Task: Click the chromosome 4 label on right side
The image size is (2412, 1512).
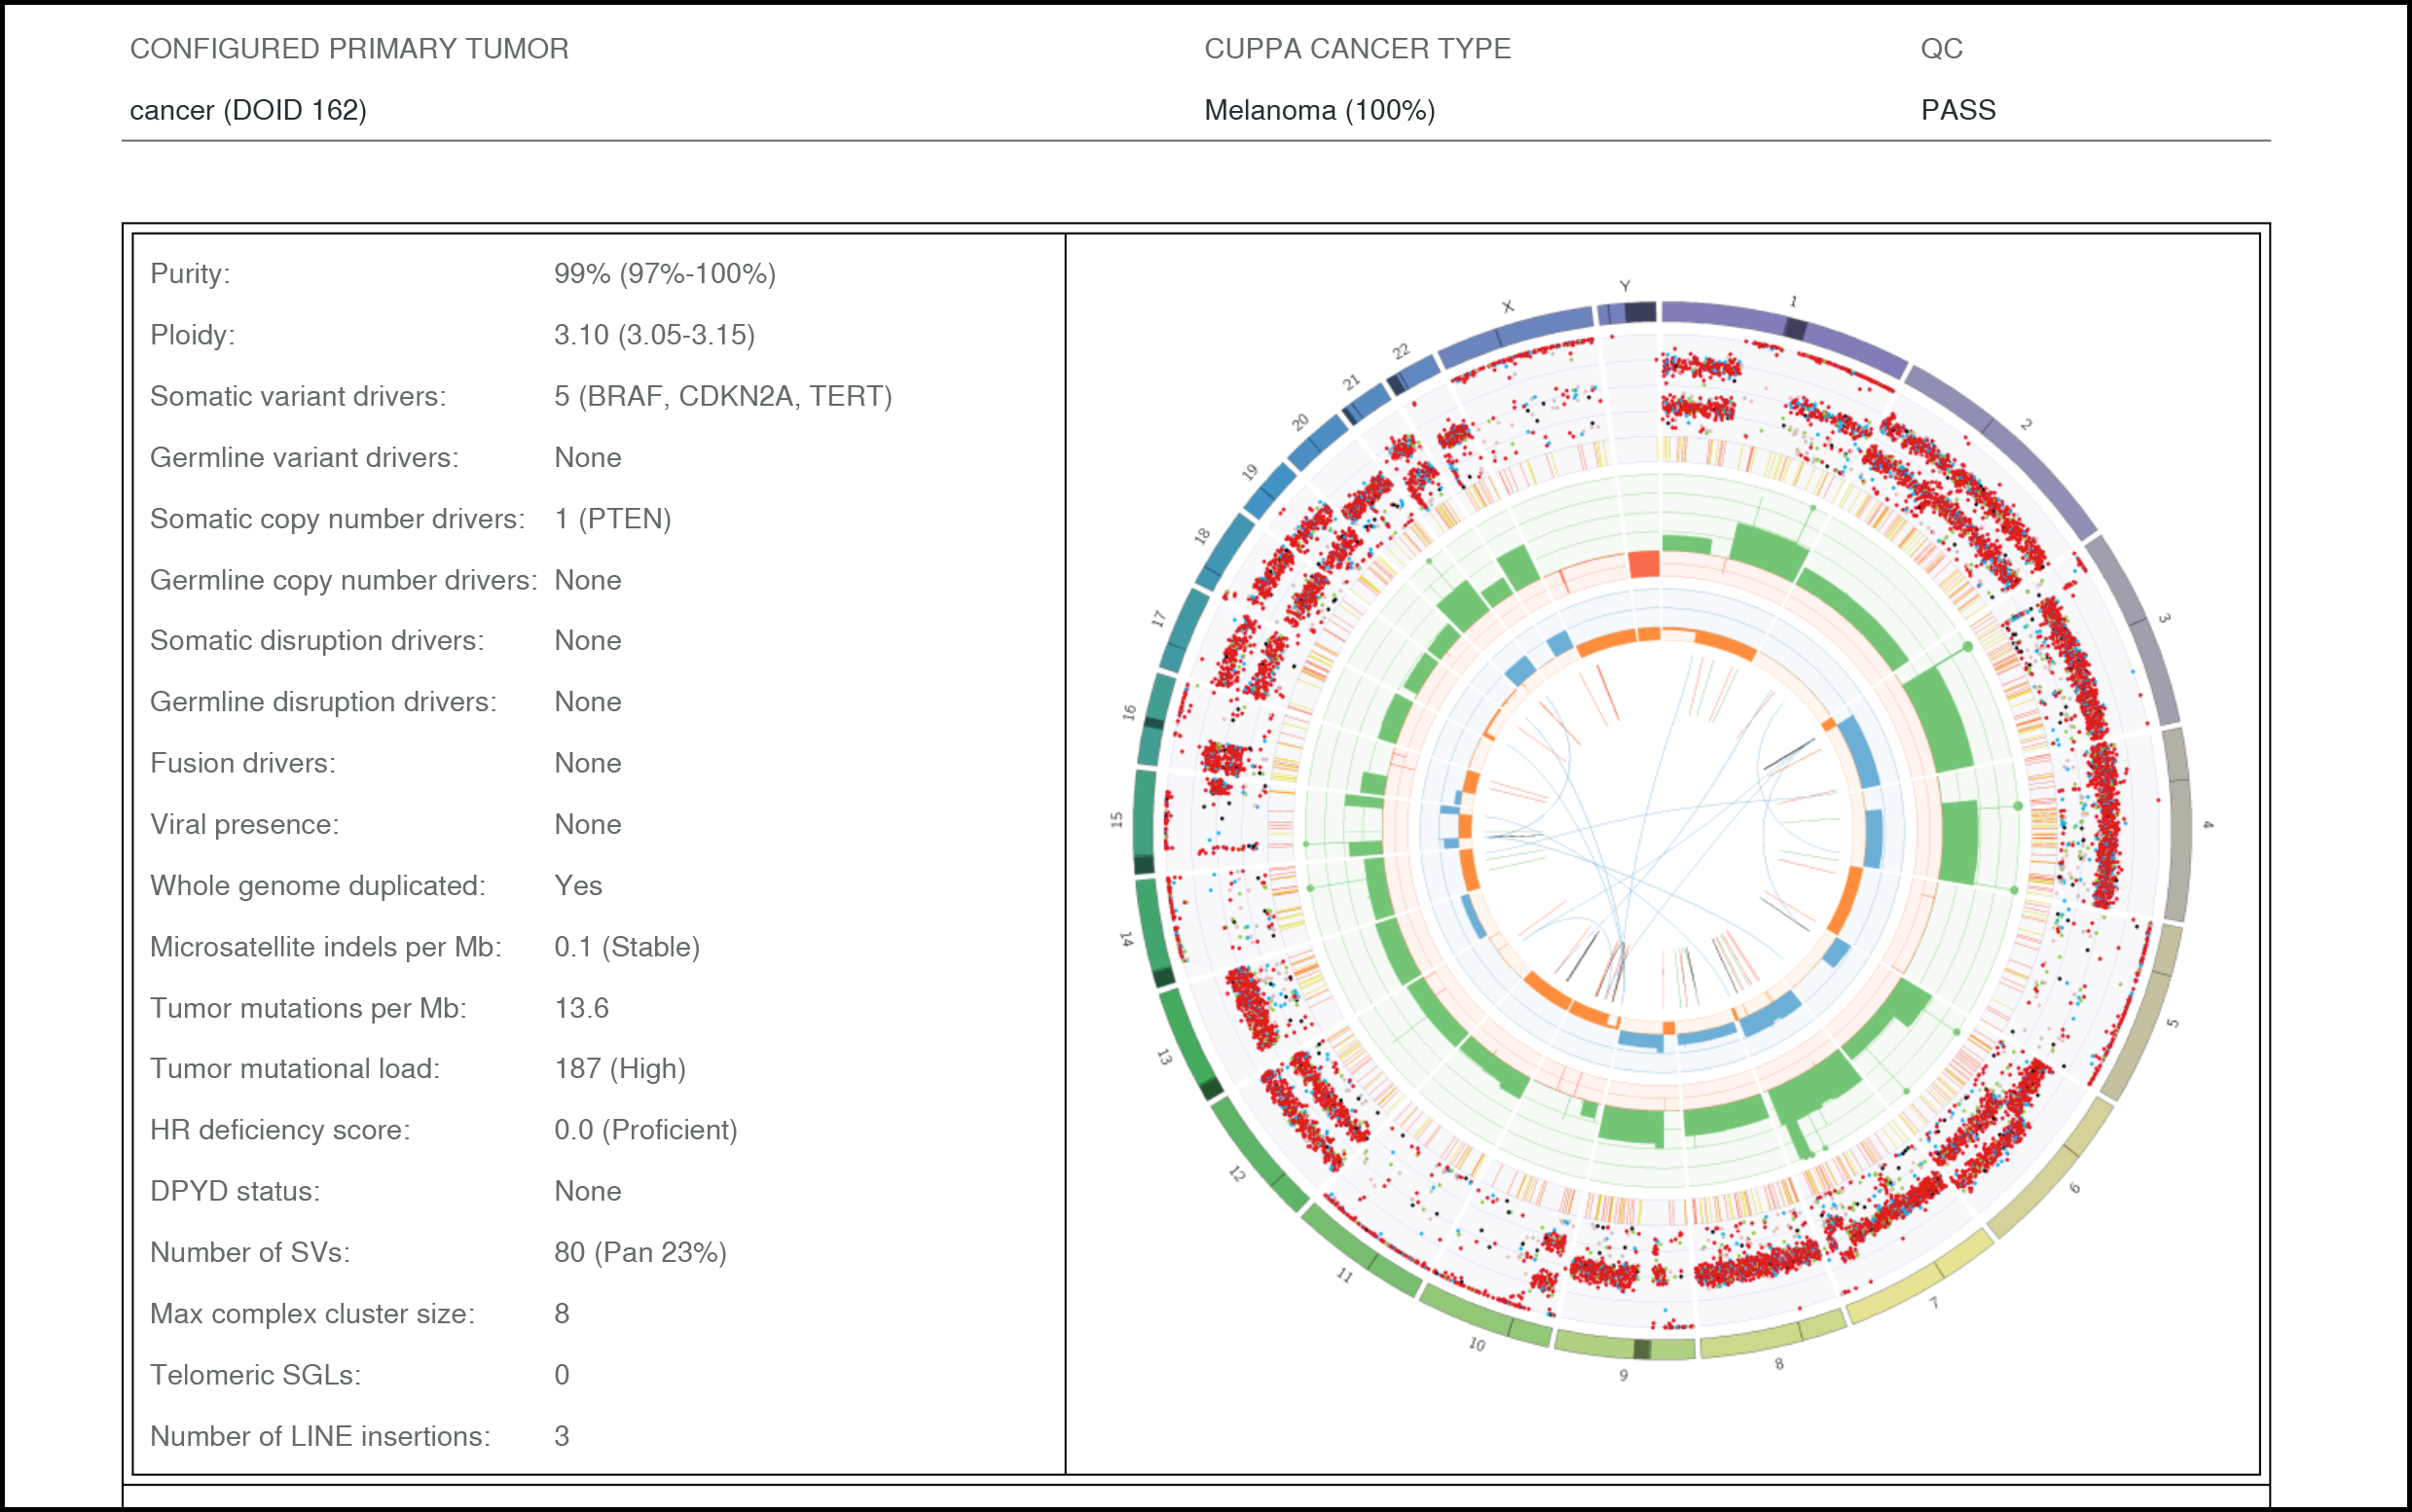Action: point(2208,825)
